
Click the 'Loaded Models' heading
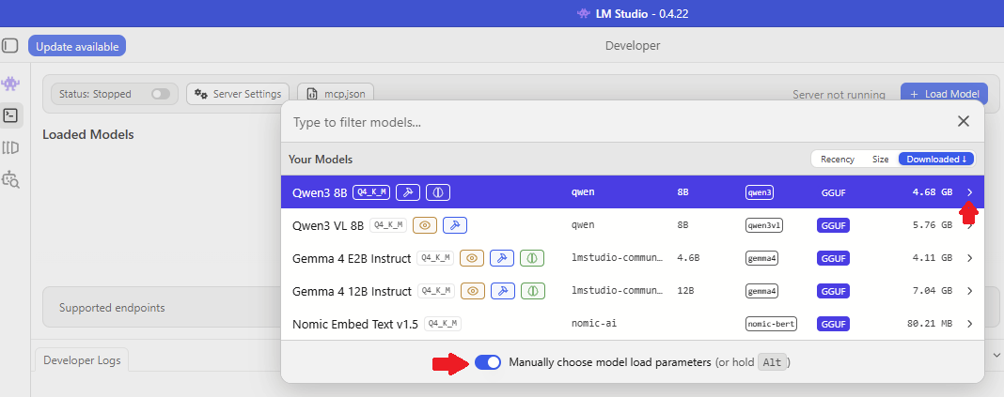pyautogui.click(x=87, y=135)
